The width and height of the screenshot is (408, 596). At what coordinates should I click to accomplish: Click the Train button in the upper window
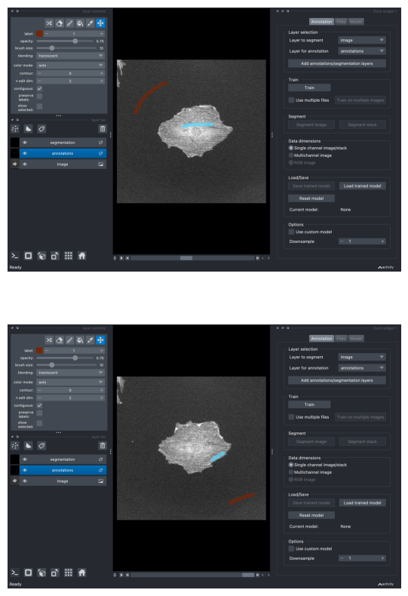(309, 88)
